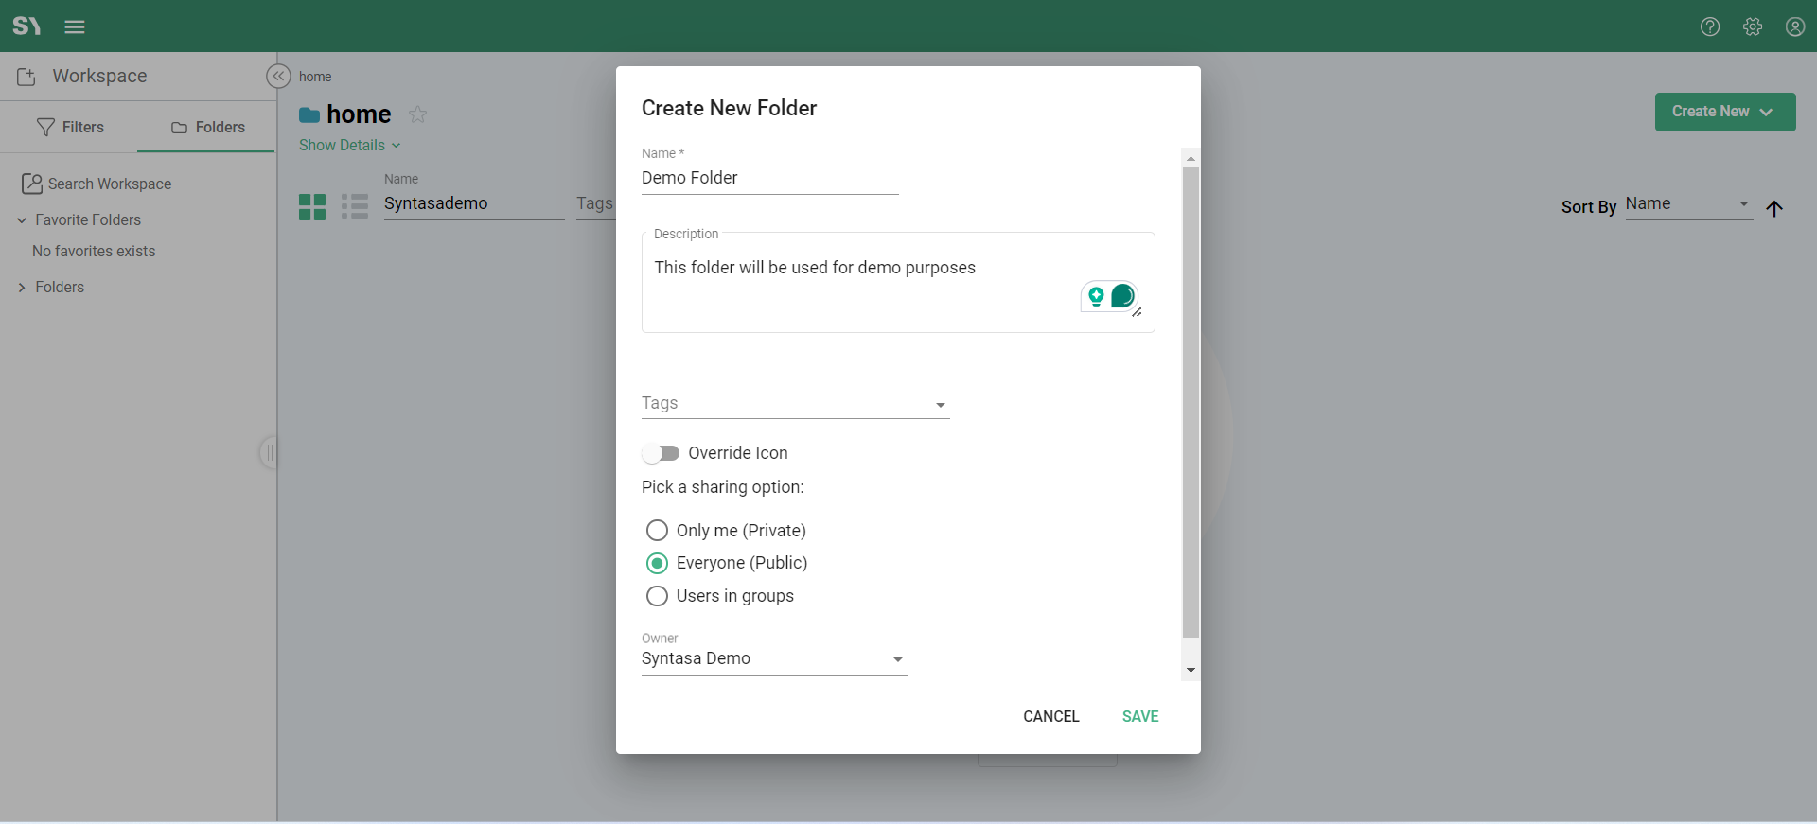1817x824 pixels.
Task: Collapse the sidebar with double-chevron icon
Action: 278,77
